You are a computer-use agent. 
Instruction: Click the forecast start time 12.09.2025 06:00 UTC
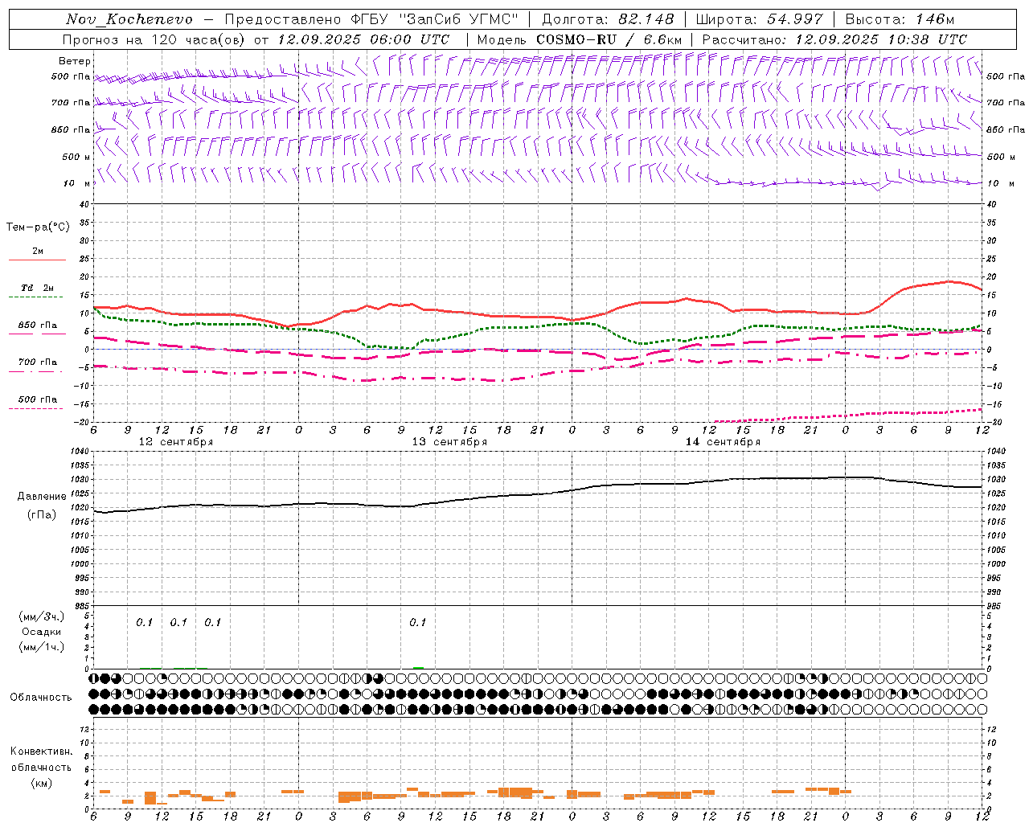click(363, 39)
